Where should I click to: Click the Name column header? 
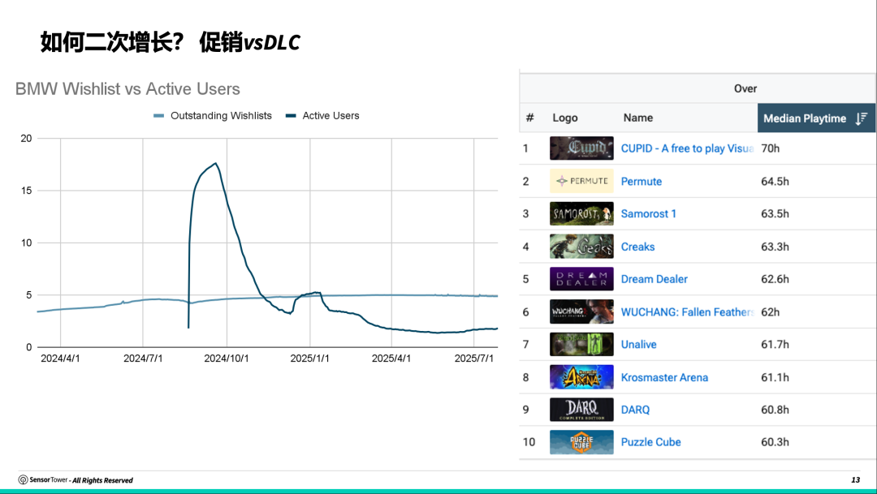coord(638,118)
